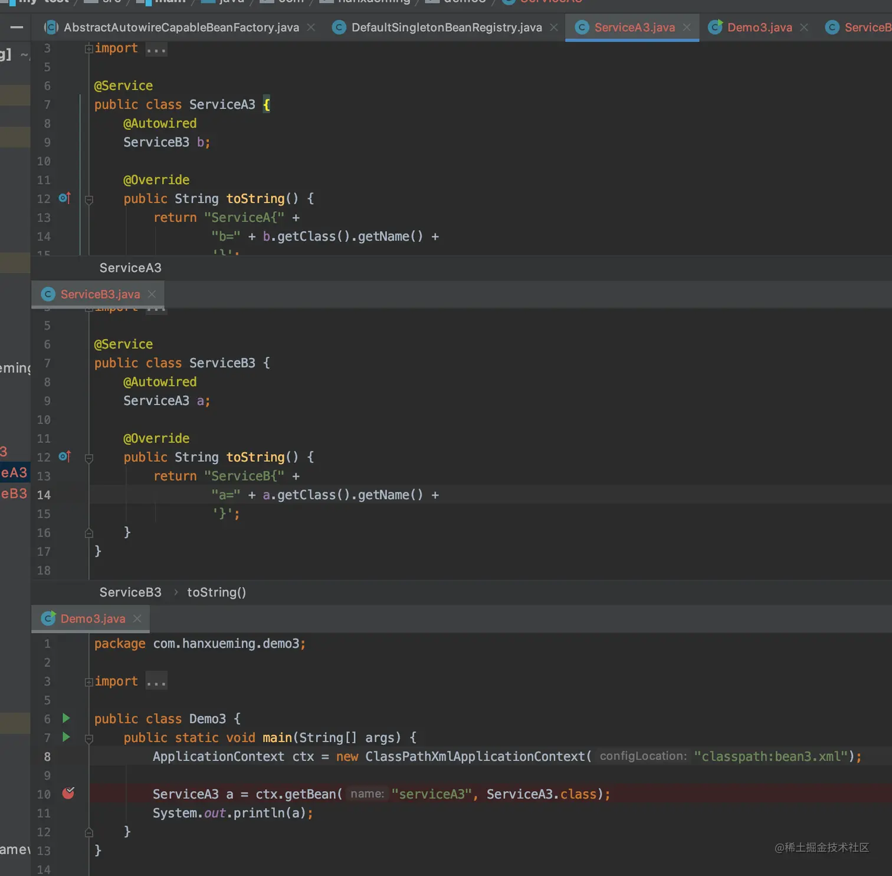
Task: Close ServiceB3.java tab in middle pane
Action: [x=152, y=294]
